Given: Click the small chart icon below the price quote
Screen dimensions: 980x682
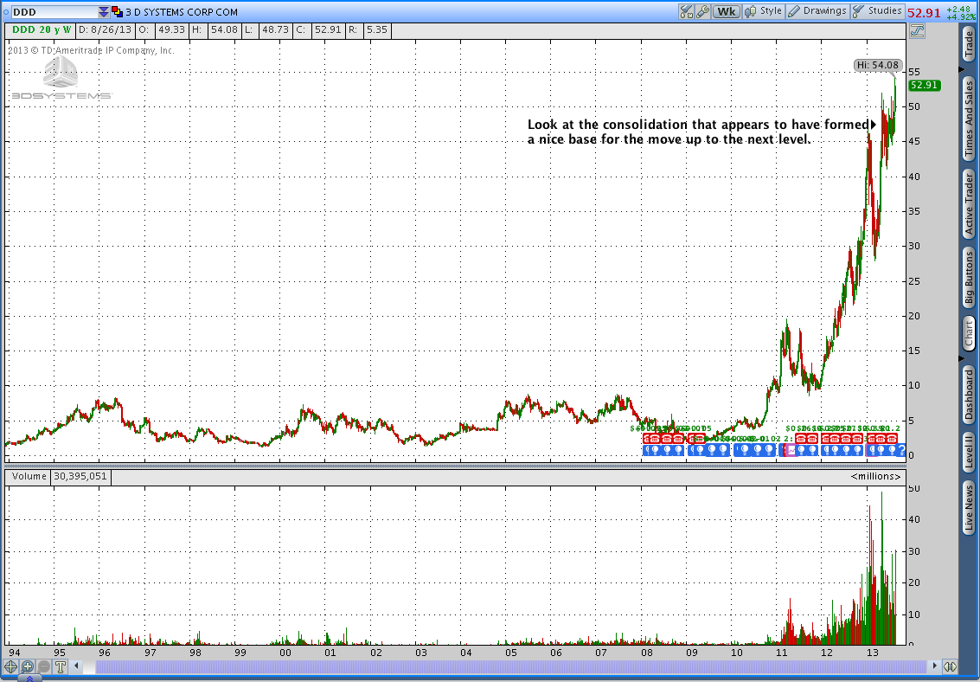Looking at the screenshot, I should tap(916, 30).
